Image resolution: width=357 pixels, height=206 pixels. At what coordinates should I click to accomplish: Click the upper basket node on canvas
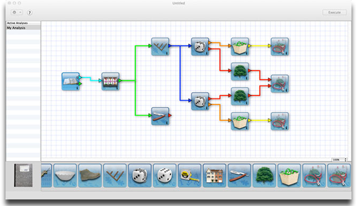[x=240, y=47]
